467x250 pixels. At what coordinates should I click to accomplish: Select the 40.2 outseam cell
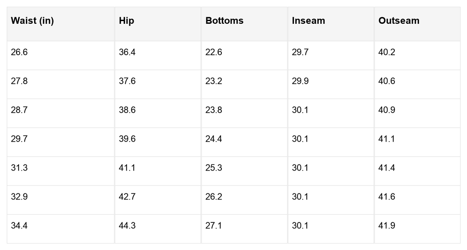point(387,52)
